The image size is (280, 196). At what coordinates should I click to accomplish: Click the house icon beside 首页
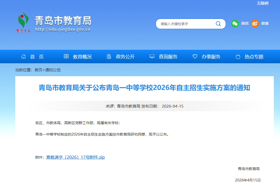pyautogui.click(x=24, y=57)
